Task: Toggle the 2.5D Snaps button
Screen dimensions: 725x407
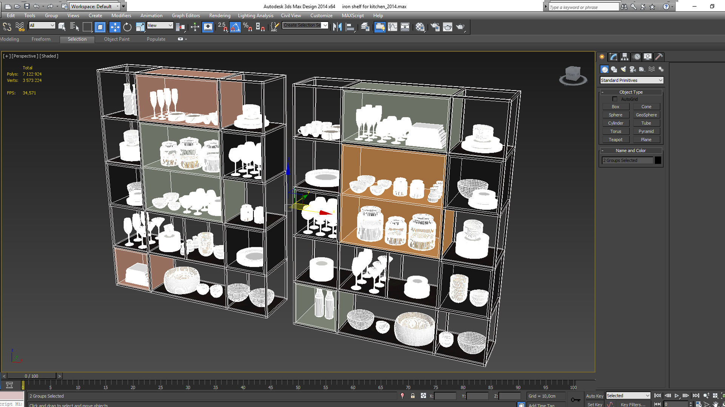Action: click(x=222, y=27)
